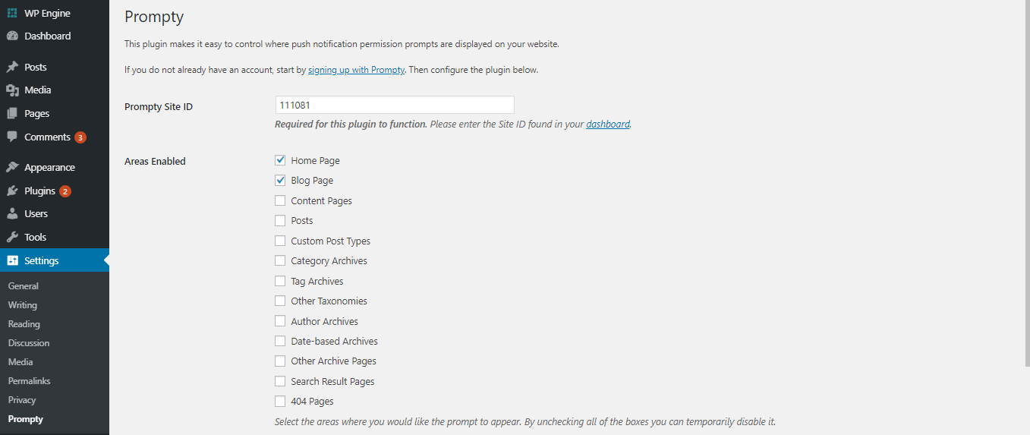Click the Prompty Site ID input field

[395, 105]
